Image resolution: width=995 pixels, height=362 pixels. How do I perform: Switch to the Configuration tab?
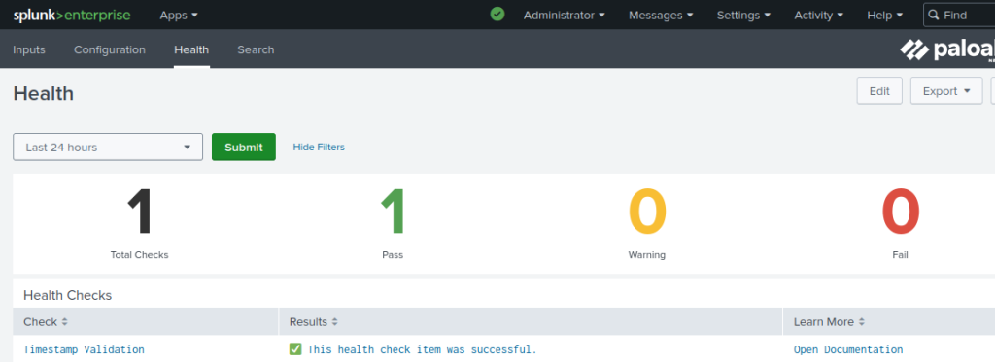pos(110,49)
